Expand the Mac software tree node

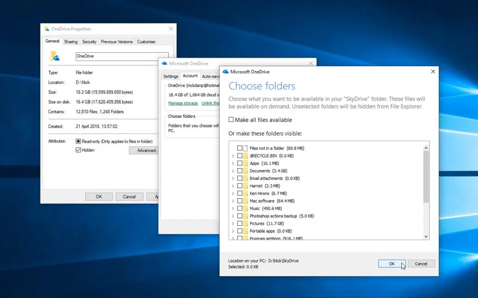pos(233,201)
